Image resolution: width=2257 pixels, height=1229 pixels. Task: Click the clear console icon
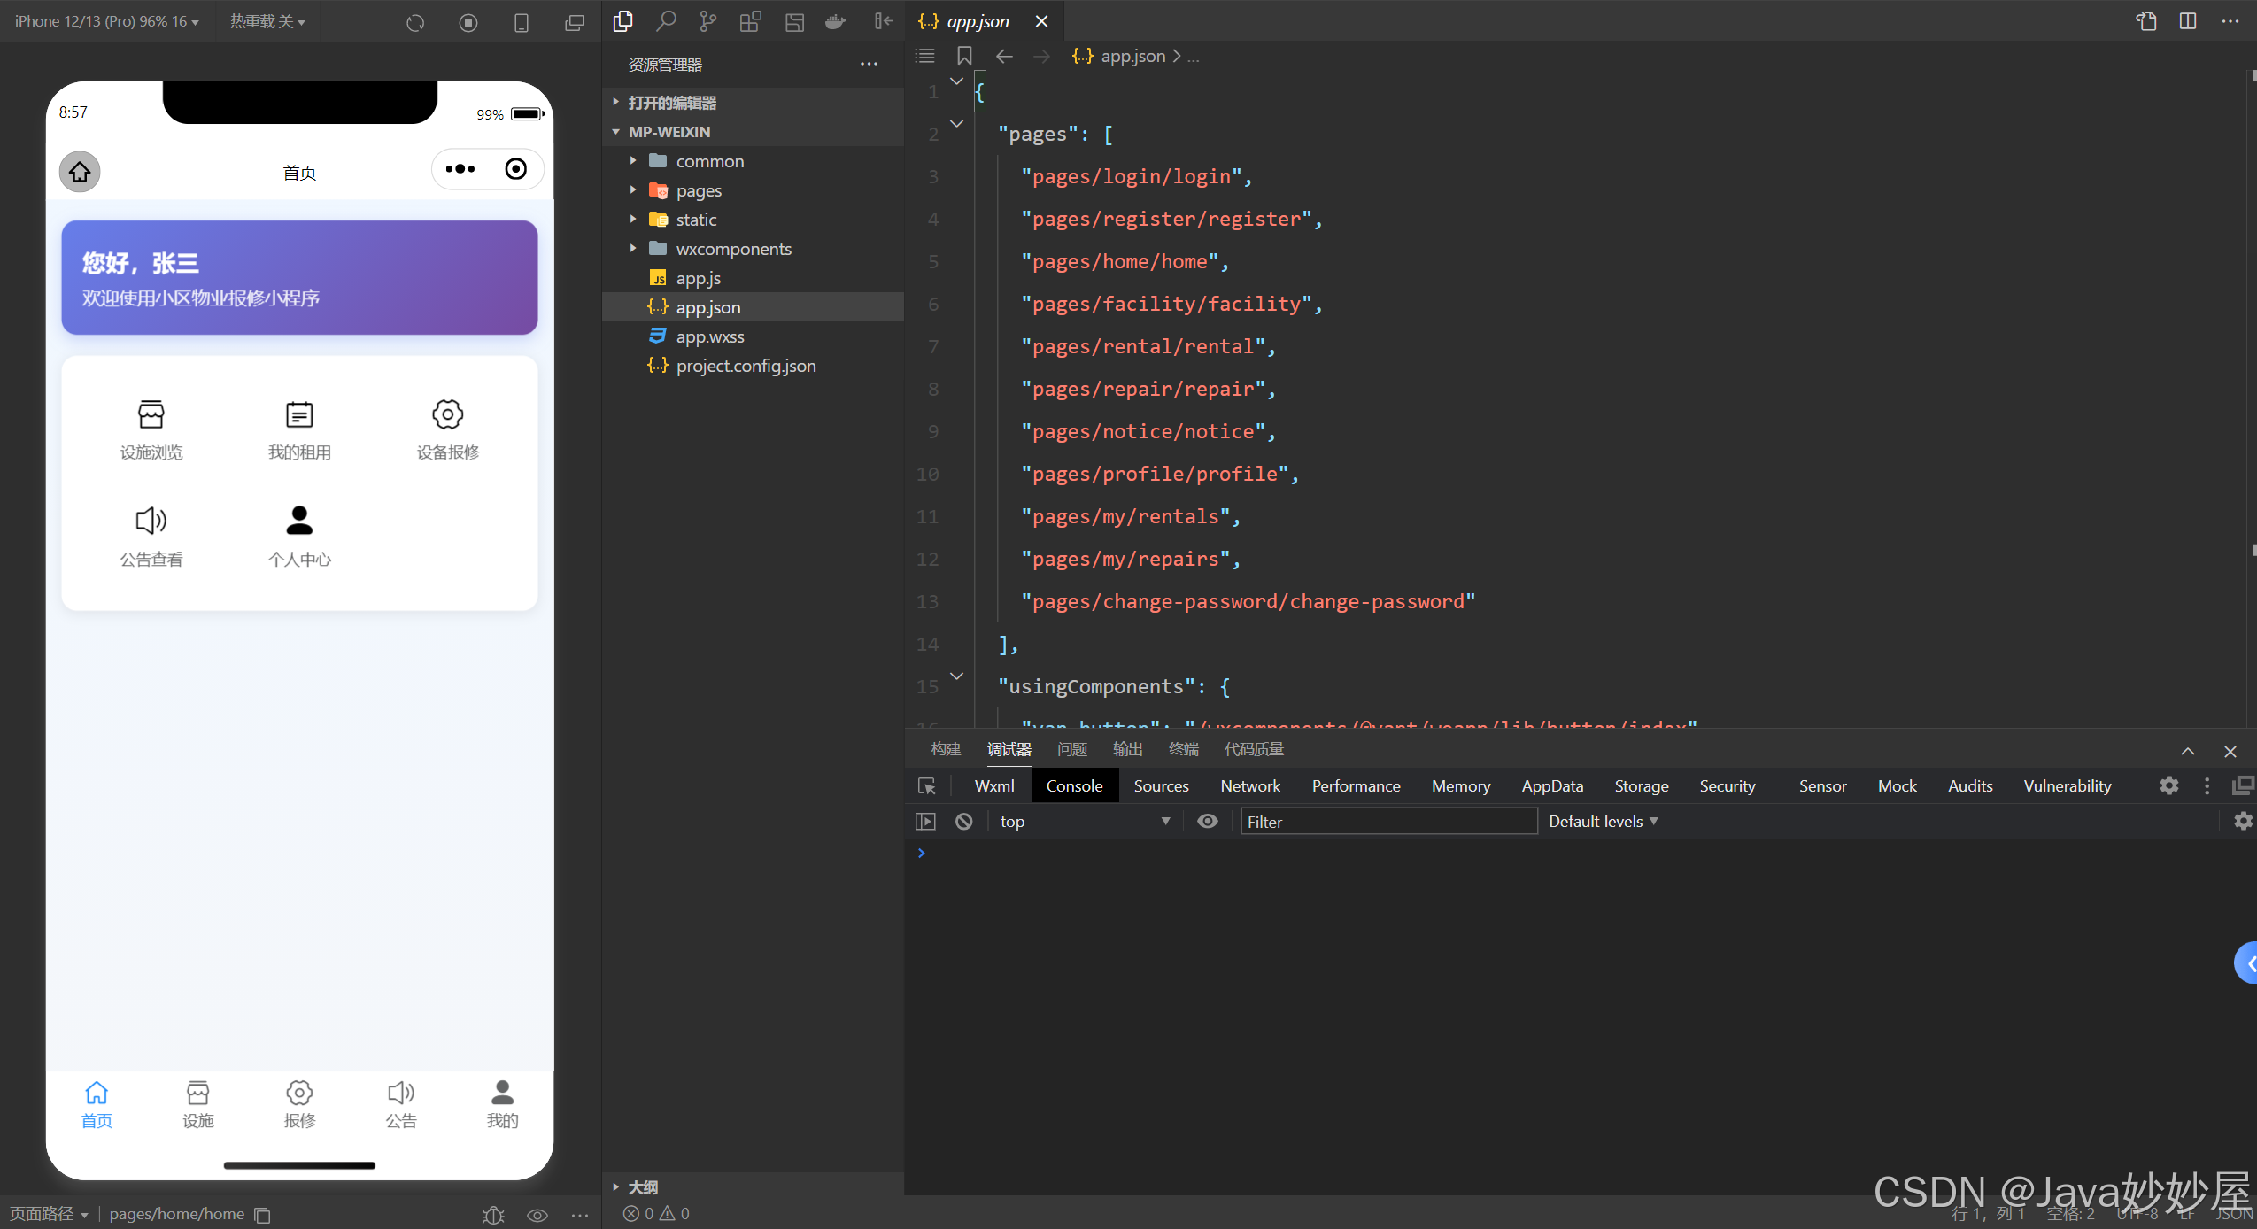[x=964, y=822]
